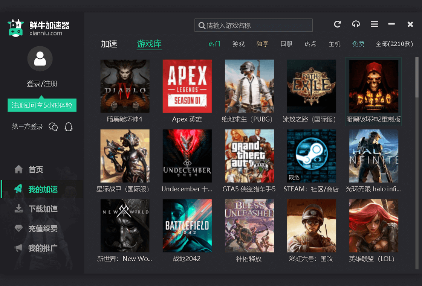Image resolution: width=422 pixels, height=286 pixels.
Task: Select the 免费 category filter
Action: tap(358, 44)
